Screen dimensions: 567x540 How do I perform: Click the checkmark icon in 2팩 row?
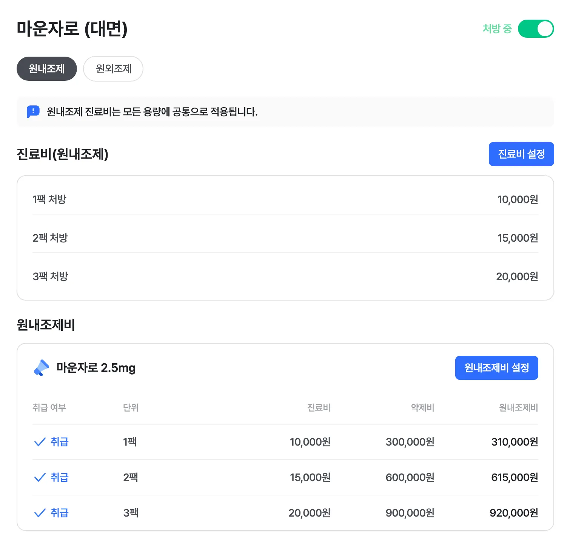(x=40, y=477)
